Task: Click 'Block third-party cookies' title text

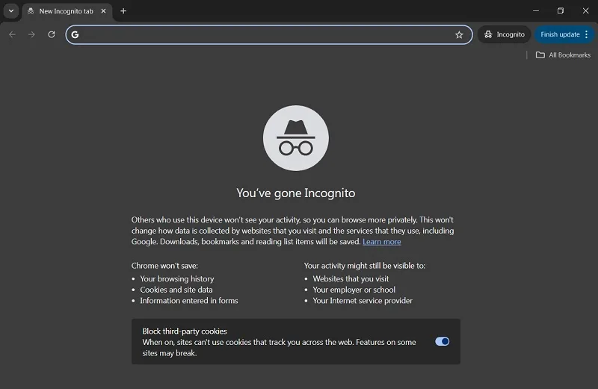Action: pyautogui.click(x=185, y=331)
